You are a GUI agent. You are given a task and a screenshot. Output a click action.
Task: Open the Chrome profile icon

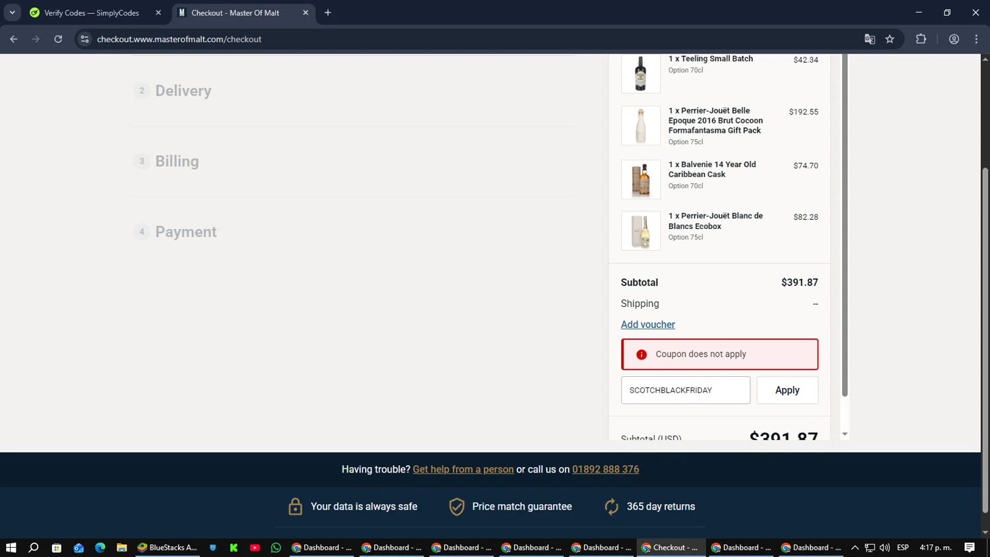[x=954, y=39]
